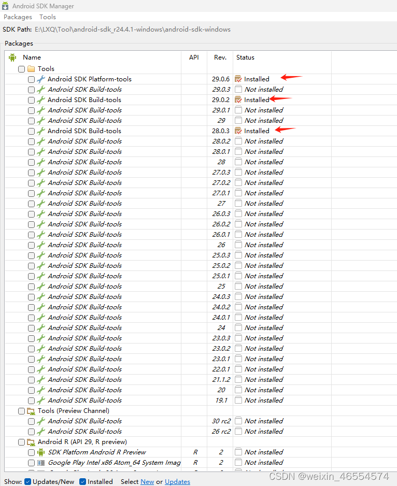The image size is (397, 486).
Task: Click the wrench icon for Android SDK Platform-tools
Action: click(40, 79)
